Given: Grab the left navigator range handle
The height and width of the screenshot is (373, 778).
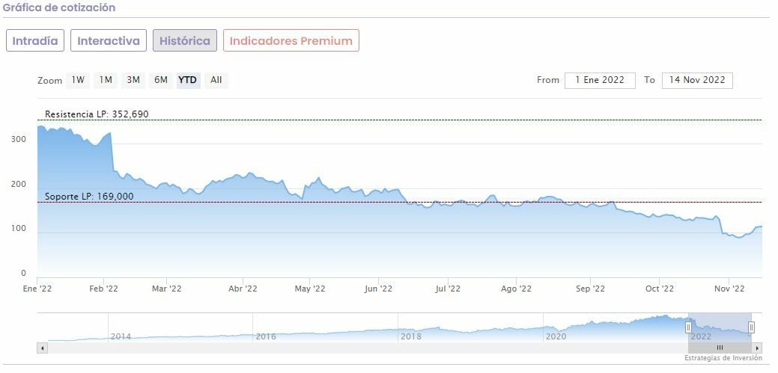Looking at the screenshot, I should [x=688, y=327].
